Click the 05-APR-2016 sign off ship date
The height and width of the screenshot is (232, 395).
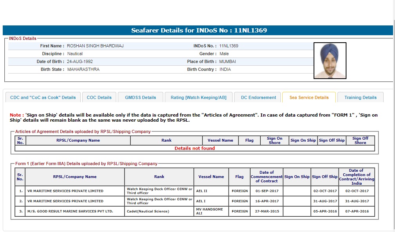(325, 211)
